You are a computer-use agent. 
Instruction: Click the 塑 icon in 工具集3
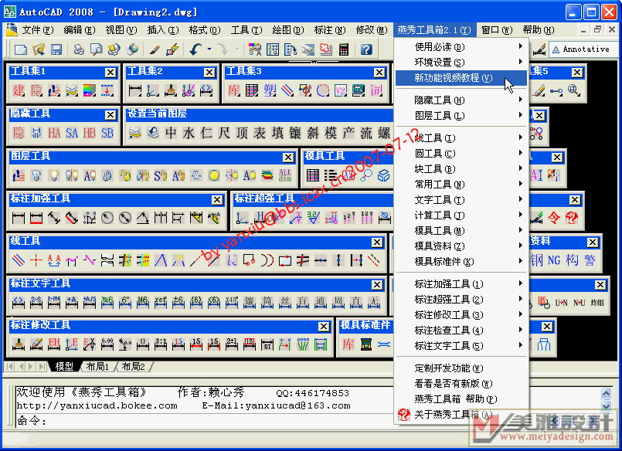(270, 90)
